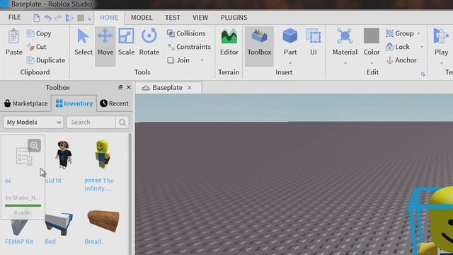Image resolution: width=453 pixels, height=255 pixels.
Task: Open the quick-access toolbar customize arrow
Action: [90, 18]
